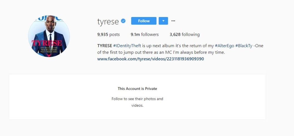Click the blue verified badge beside tyrese
294x136 pixels.
click(123, 21)
